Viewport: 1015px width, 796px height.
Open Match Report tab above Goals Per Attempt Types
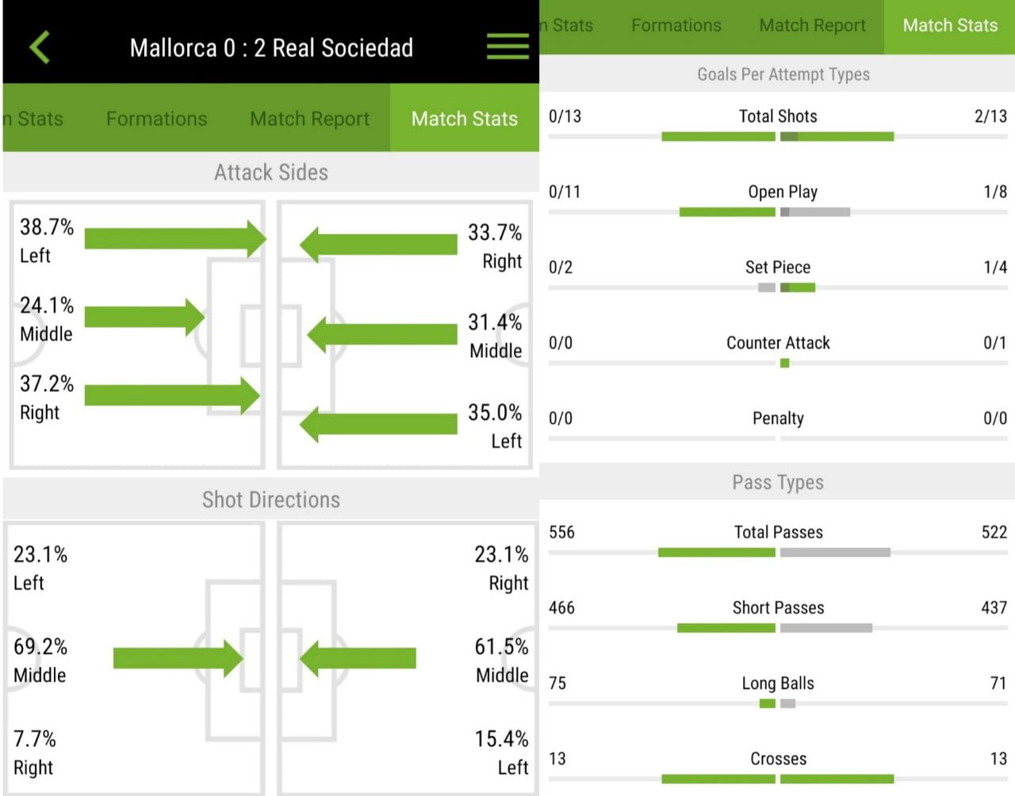tap(812, 25)
